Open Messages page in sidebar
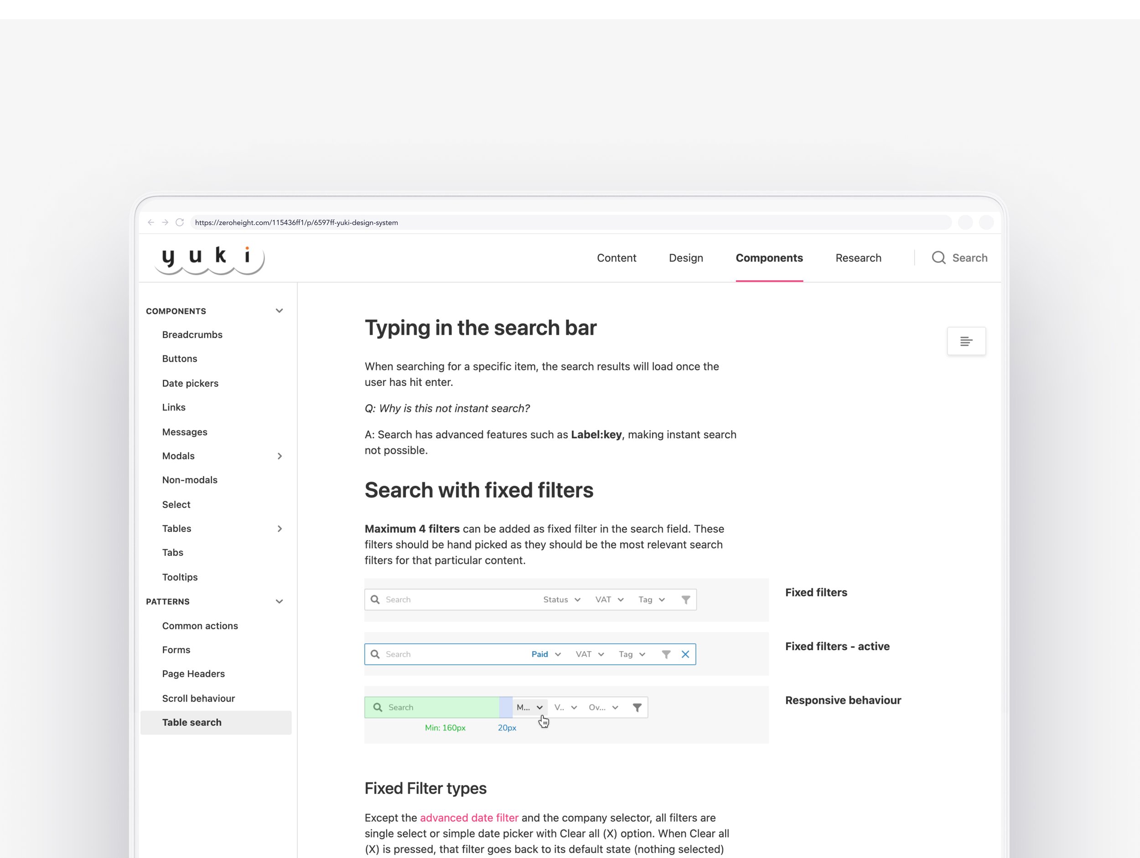This screenshot has width=1140, height=858. pyautogui.click(x=185, y=432)
